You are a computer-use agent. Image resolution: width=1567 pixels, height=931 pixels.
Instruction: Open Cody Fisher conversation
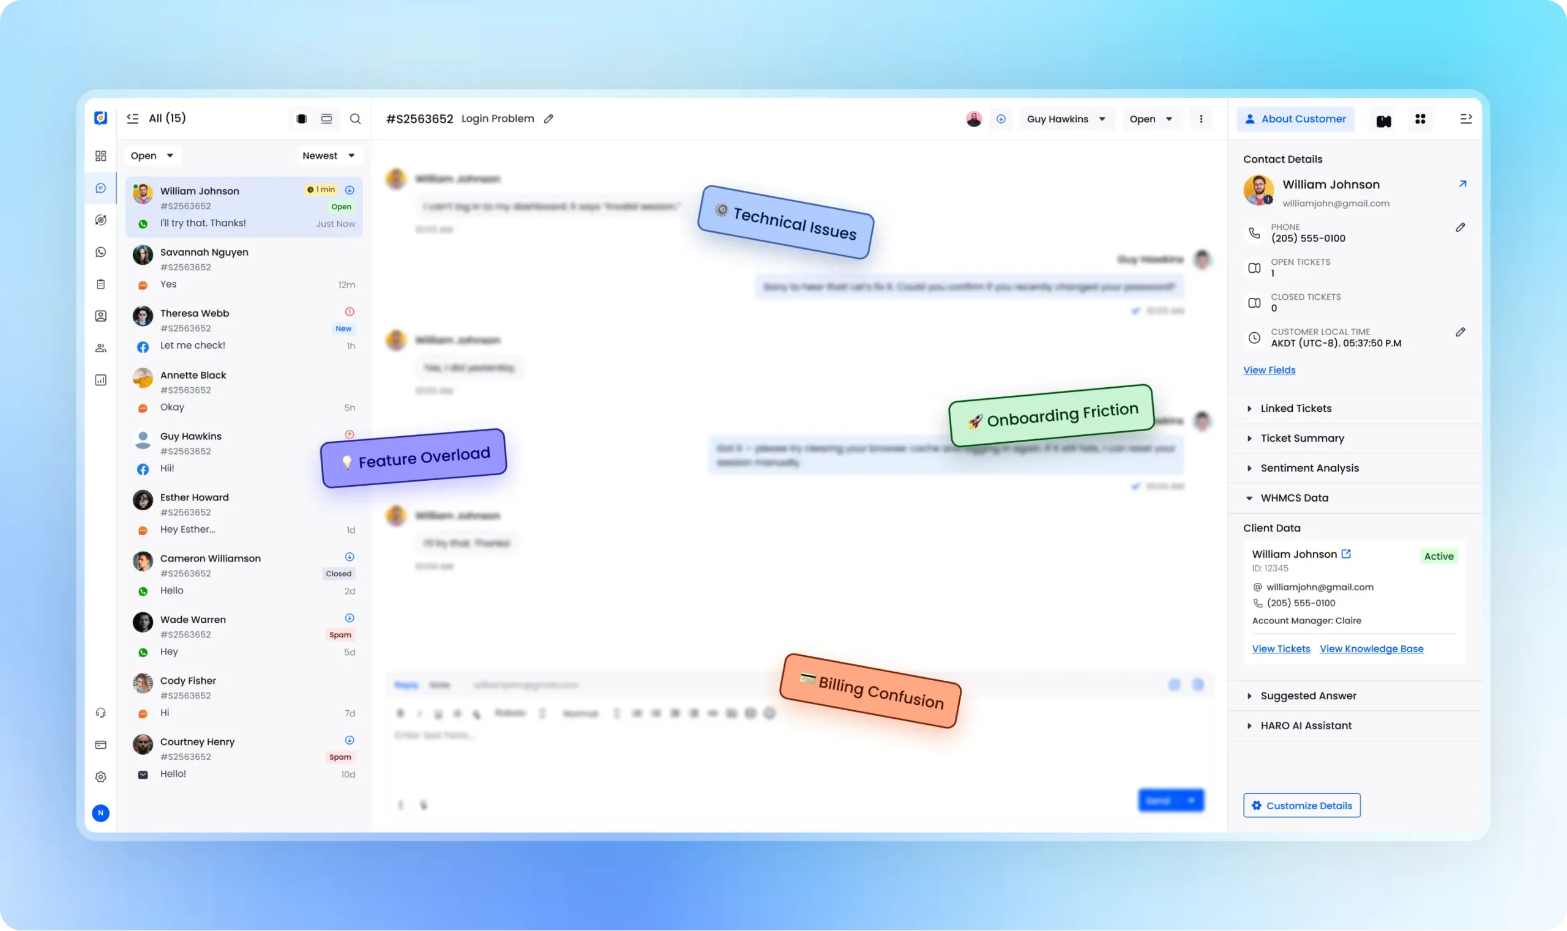pyautogui.click(x=244, y=696)
